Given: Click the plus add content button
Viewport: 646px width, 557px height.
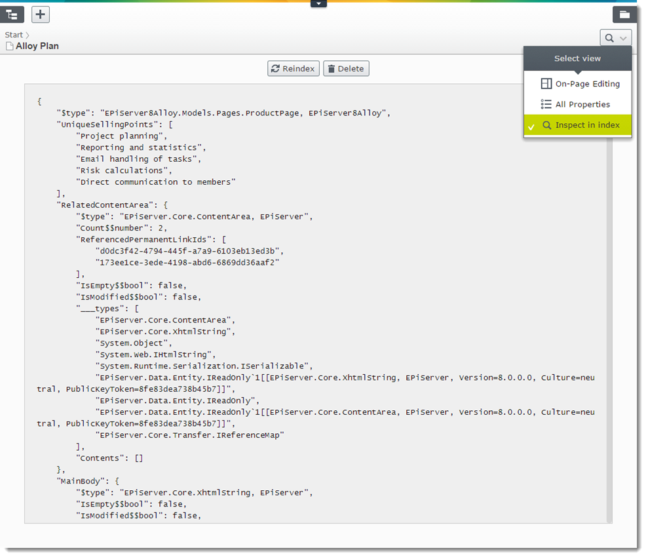Looking at the screenshot, I should click(41, 14).
